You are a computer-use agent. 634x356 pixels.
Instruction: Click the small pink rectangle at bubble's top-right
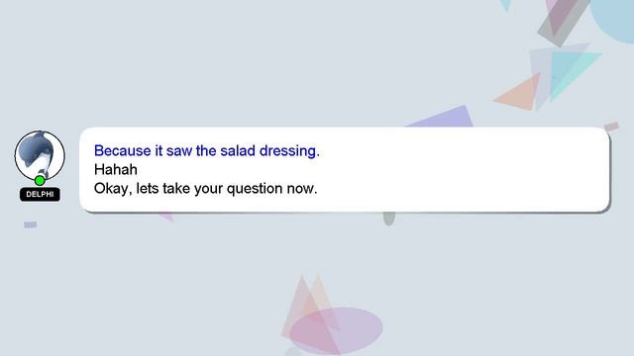point(612,127)
